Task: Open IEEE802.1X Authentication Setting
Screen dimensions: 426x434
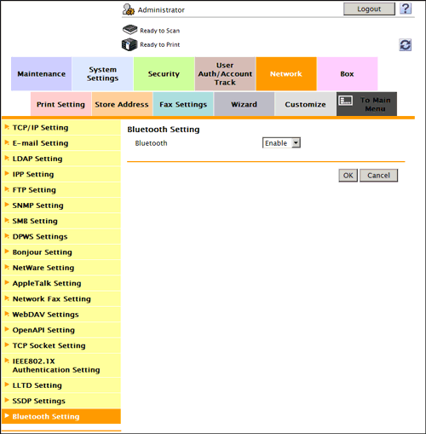Action: tap(61, 366)
